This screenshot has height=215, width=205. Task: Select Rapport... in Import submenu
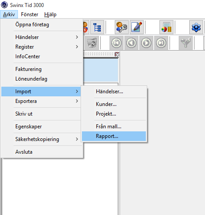coord(114,136)
